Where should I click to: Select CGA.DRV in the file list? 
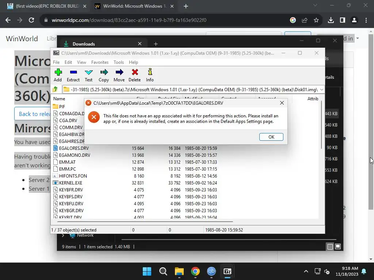point(68,120)
